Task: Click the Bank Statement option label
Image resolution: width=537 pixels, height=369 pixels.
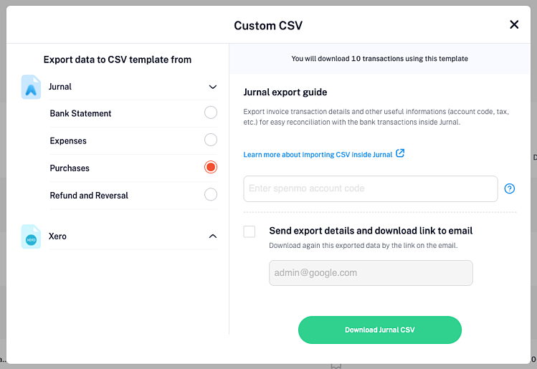Action: click(x=80, y=113)
